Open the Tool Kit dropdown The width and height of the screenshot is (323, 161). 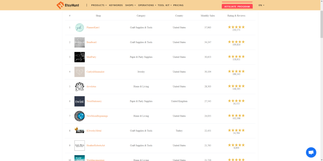click(x=165, y=5)
